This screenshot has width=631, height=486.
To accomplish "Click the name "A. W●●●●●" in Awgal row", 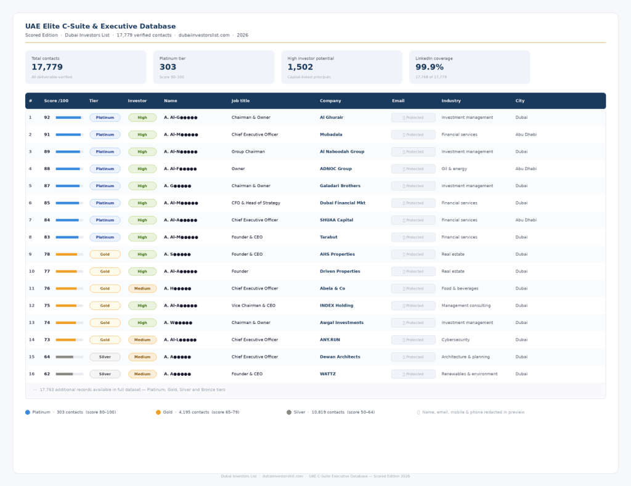I will (178, 323).
